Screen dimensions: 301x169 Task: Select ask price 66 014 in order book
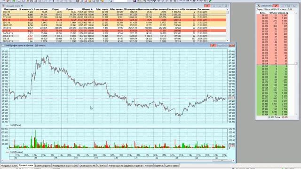[265, 64]
